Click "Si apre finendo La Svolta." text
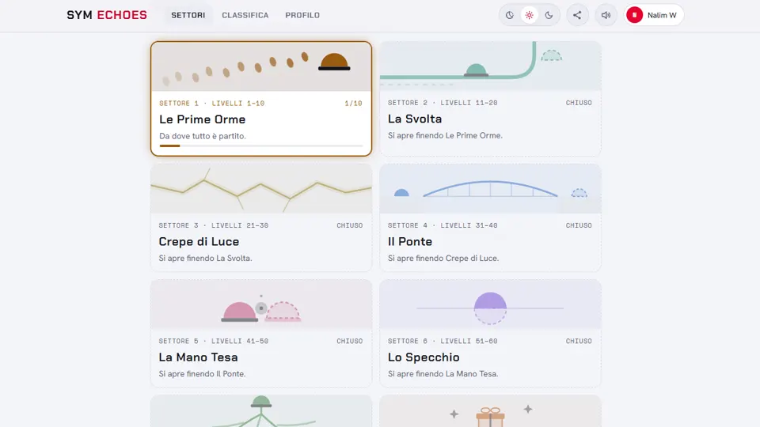 [205, 258]
